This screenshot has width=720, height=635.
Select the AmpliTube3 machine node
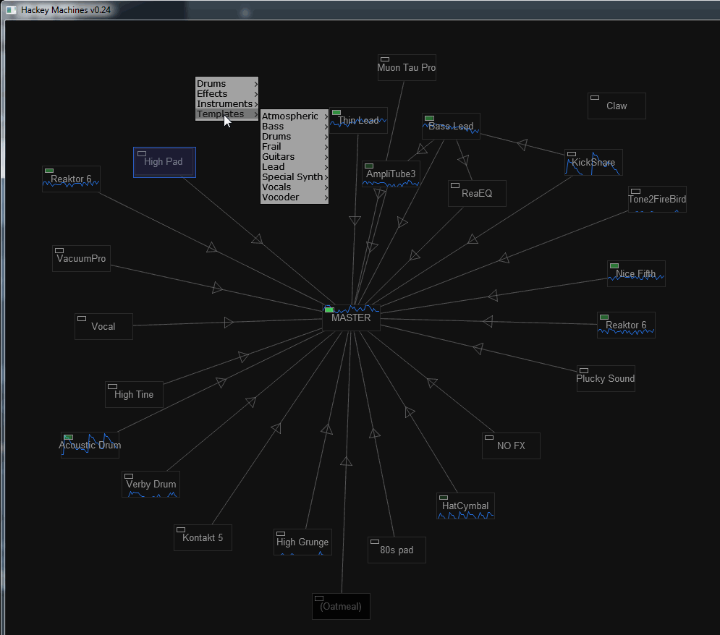(391, 174)
